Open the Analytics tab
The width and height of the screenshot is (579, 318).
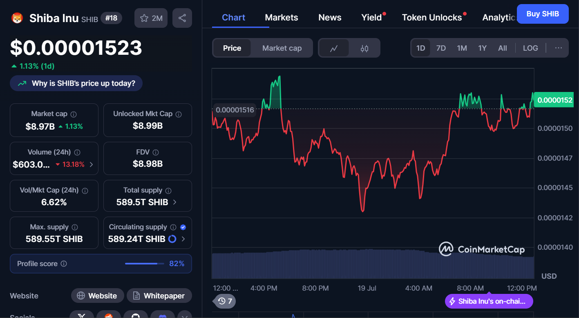coord(499,18)
